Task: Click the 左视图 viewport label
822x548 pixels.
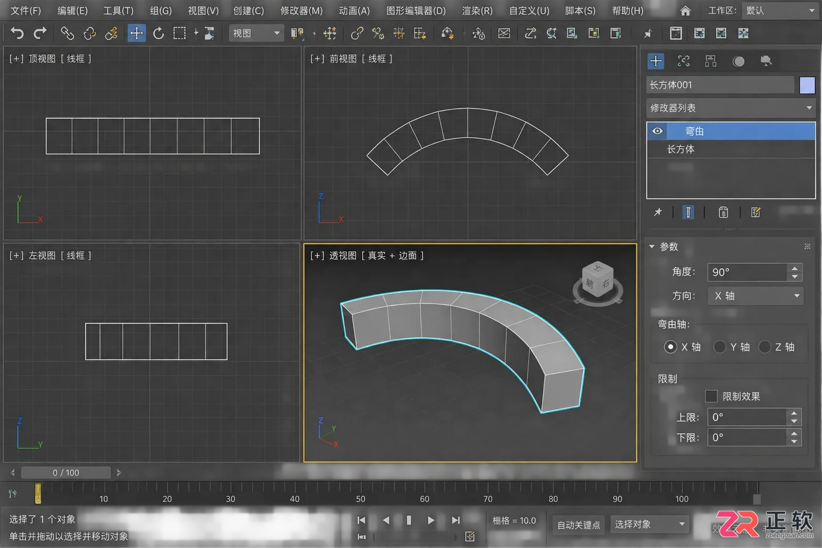Action: click(42, 256)
